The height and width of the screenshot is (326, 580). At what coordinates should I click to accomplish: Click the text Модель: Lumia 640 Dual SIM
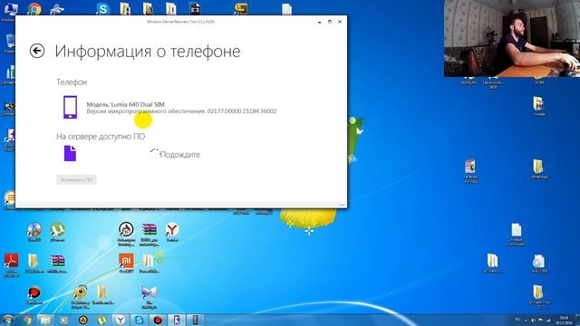tap(125, 105)
